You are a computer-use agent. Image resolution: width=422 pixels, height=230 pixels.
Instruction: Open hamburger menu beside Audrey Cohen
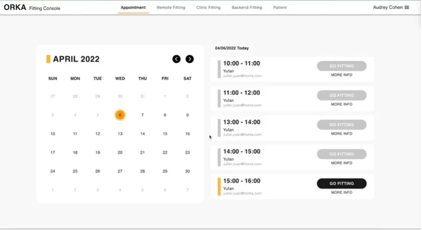click(407, 8)
